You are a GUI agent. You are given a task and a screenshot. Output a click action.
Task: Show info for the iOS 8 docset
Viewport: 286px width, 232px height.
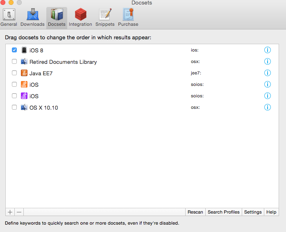tap(268, 50)
